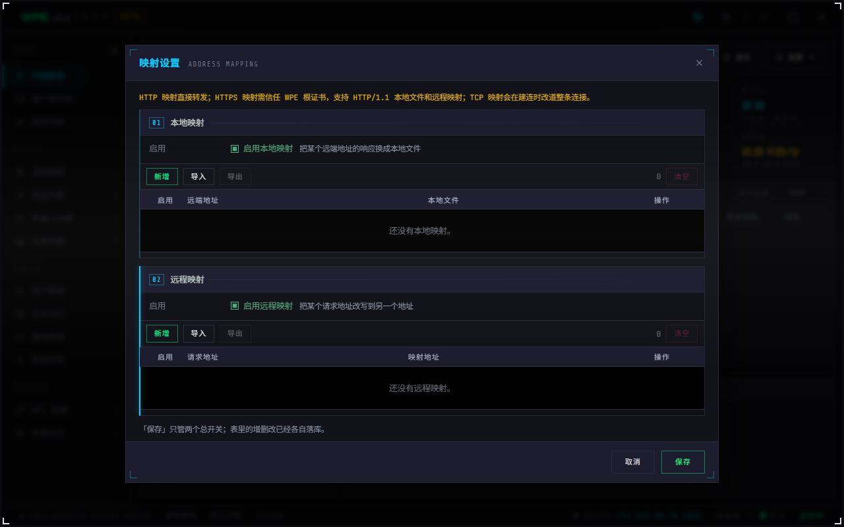Click the 「保存」只管两个总开关 footer note
This screenshot has height=527, width=844.
pyautogui.click(x=234, y=429)
